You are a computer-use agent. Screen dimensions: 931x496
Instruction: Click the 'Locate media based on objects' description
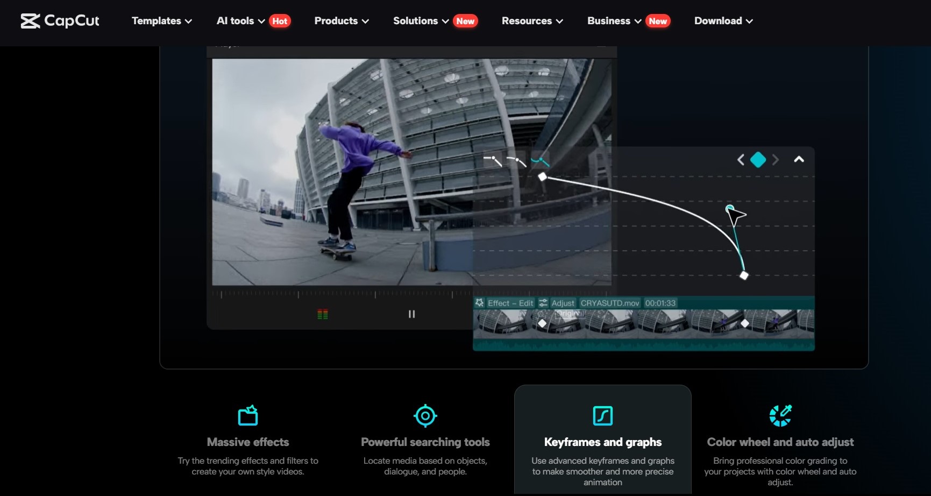(425, 466)
